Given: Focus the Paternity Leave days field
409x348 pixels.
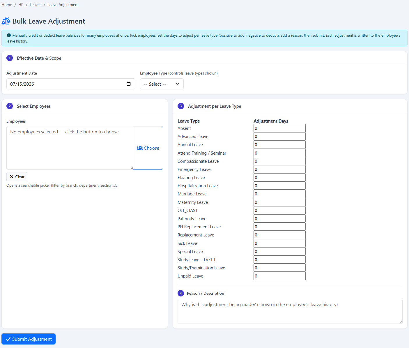Looking at the screenshot, I should [279, 218].
